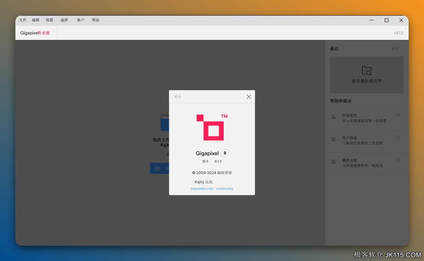Open the 开始使用 help entry

(367, 119)
